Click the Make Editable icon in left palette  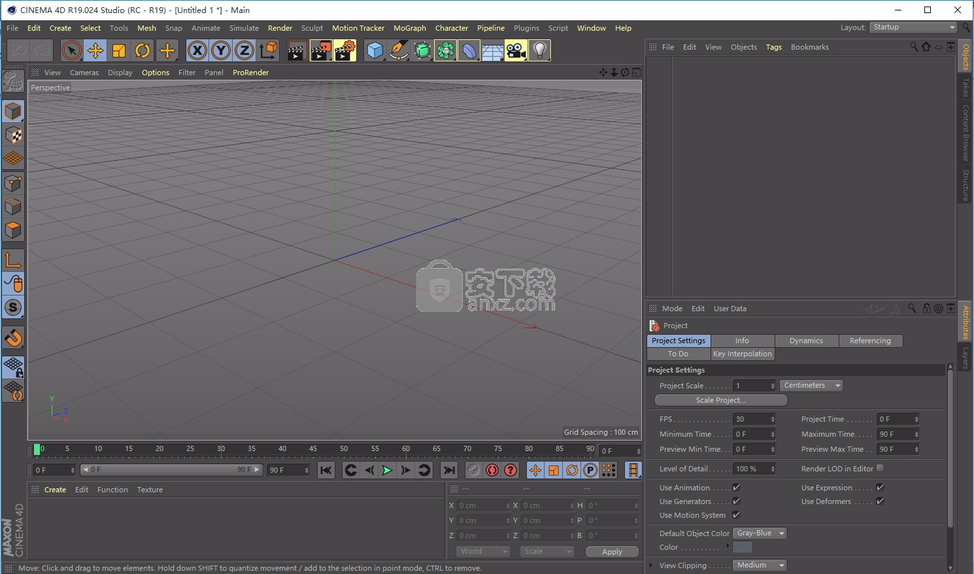pos(13,82)
